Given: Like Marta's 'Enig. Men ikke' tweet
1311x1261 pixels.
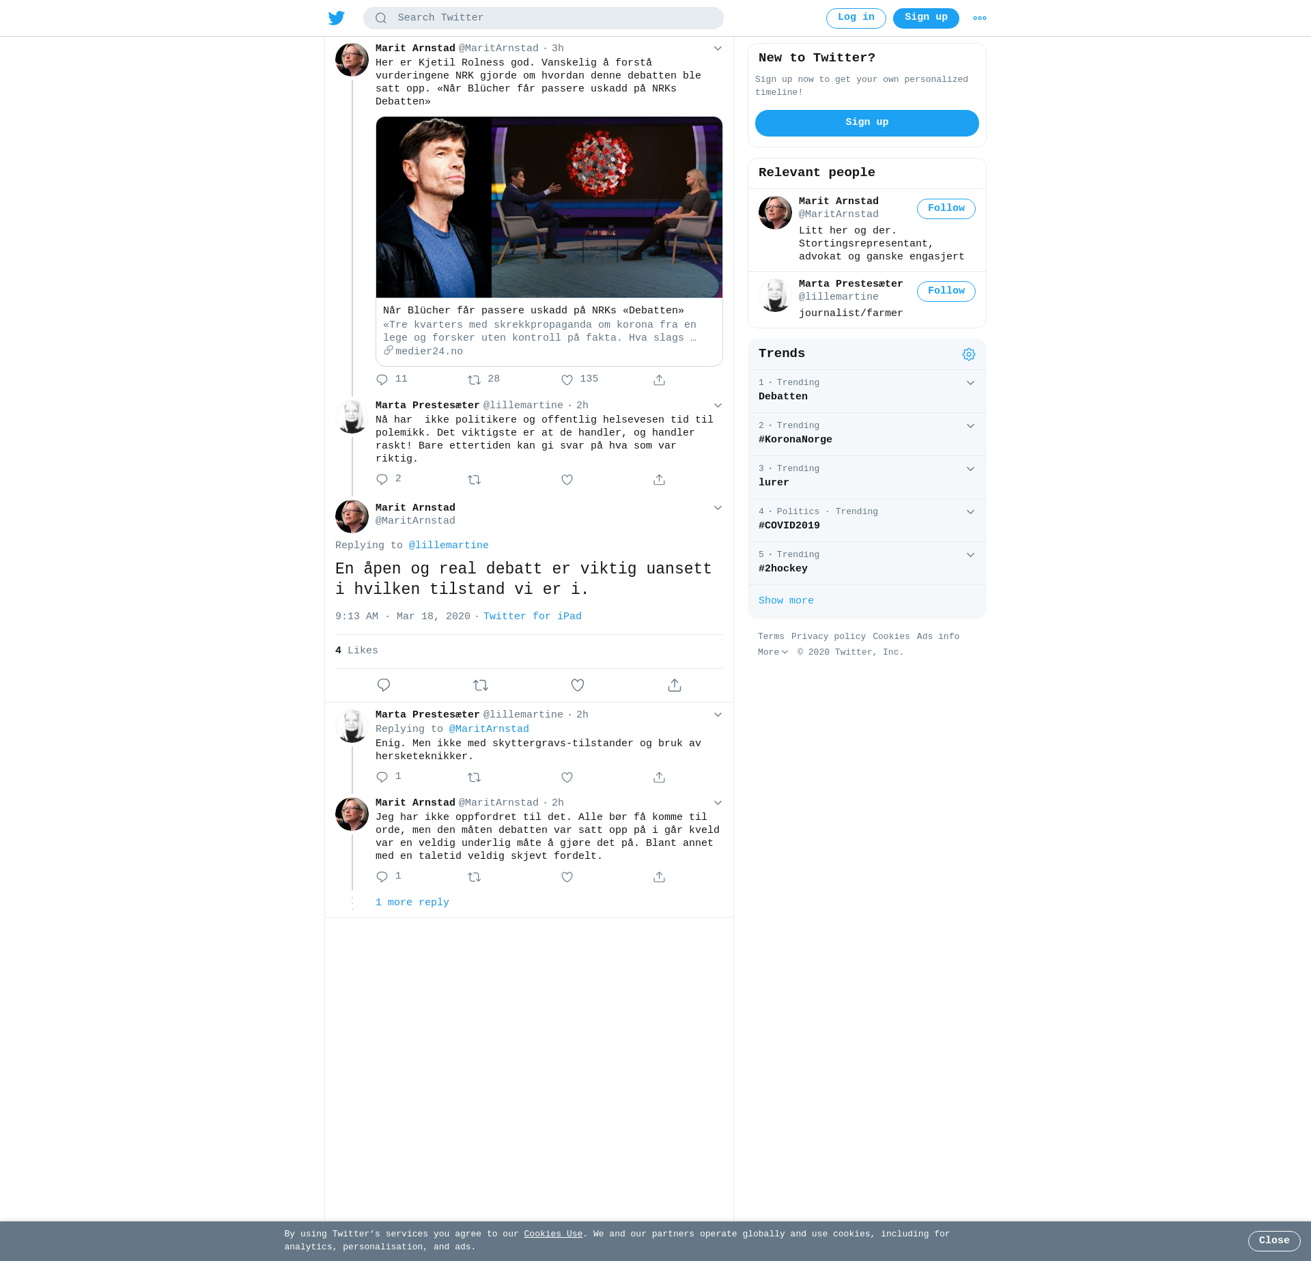Looking at the screenshot, I should click(567, 777).
